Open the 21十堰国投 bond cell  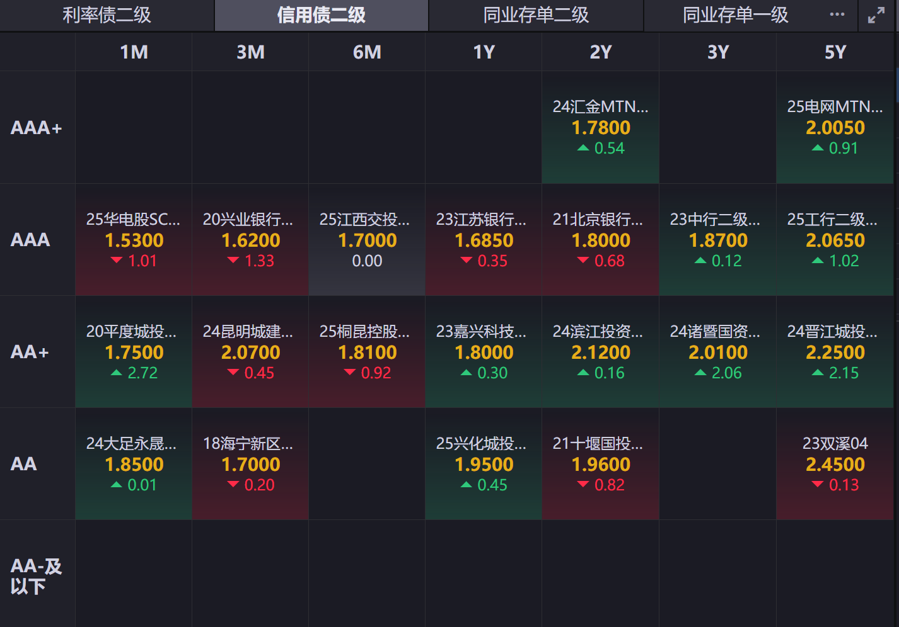click(x=601, y=464)
